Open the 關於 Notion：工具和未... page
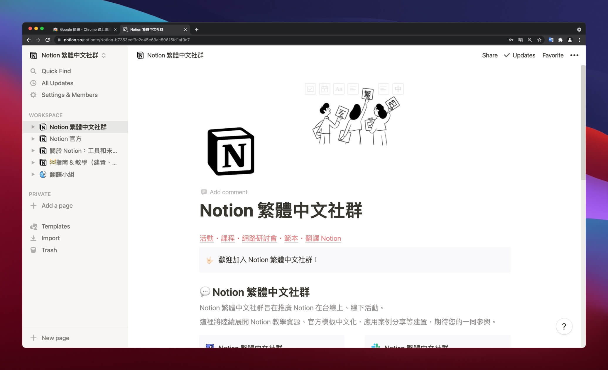The image size is (608, 370). point(75,151)
